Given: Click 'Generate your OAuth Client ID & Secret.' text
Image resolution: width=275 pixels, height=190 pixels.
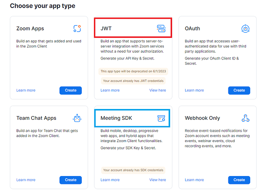Looking at the screenshot, I should (x=212, y=61).
